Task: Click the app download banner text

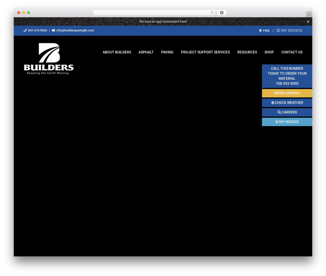Action: [x=163, y=22]
